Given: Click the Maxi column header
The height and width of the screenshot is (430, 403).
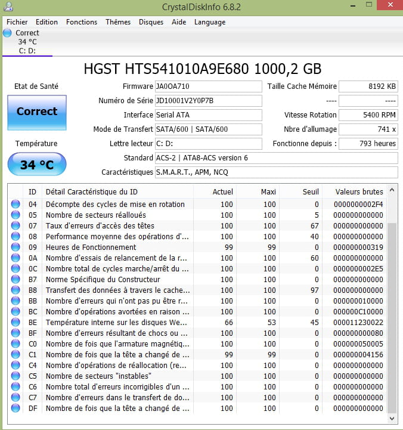Looking at the screenshot, I should point(258,191).
